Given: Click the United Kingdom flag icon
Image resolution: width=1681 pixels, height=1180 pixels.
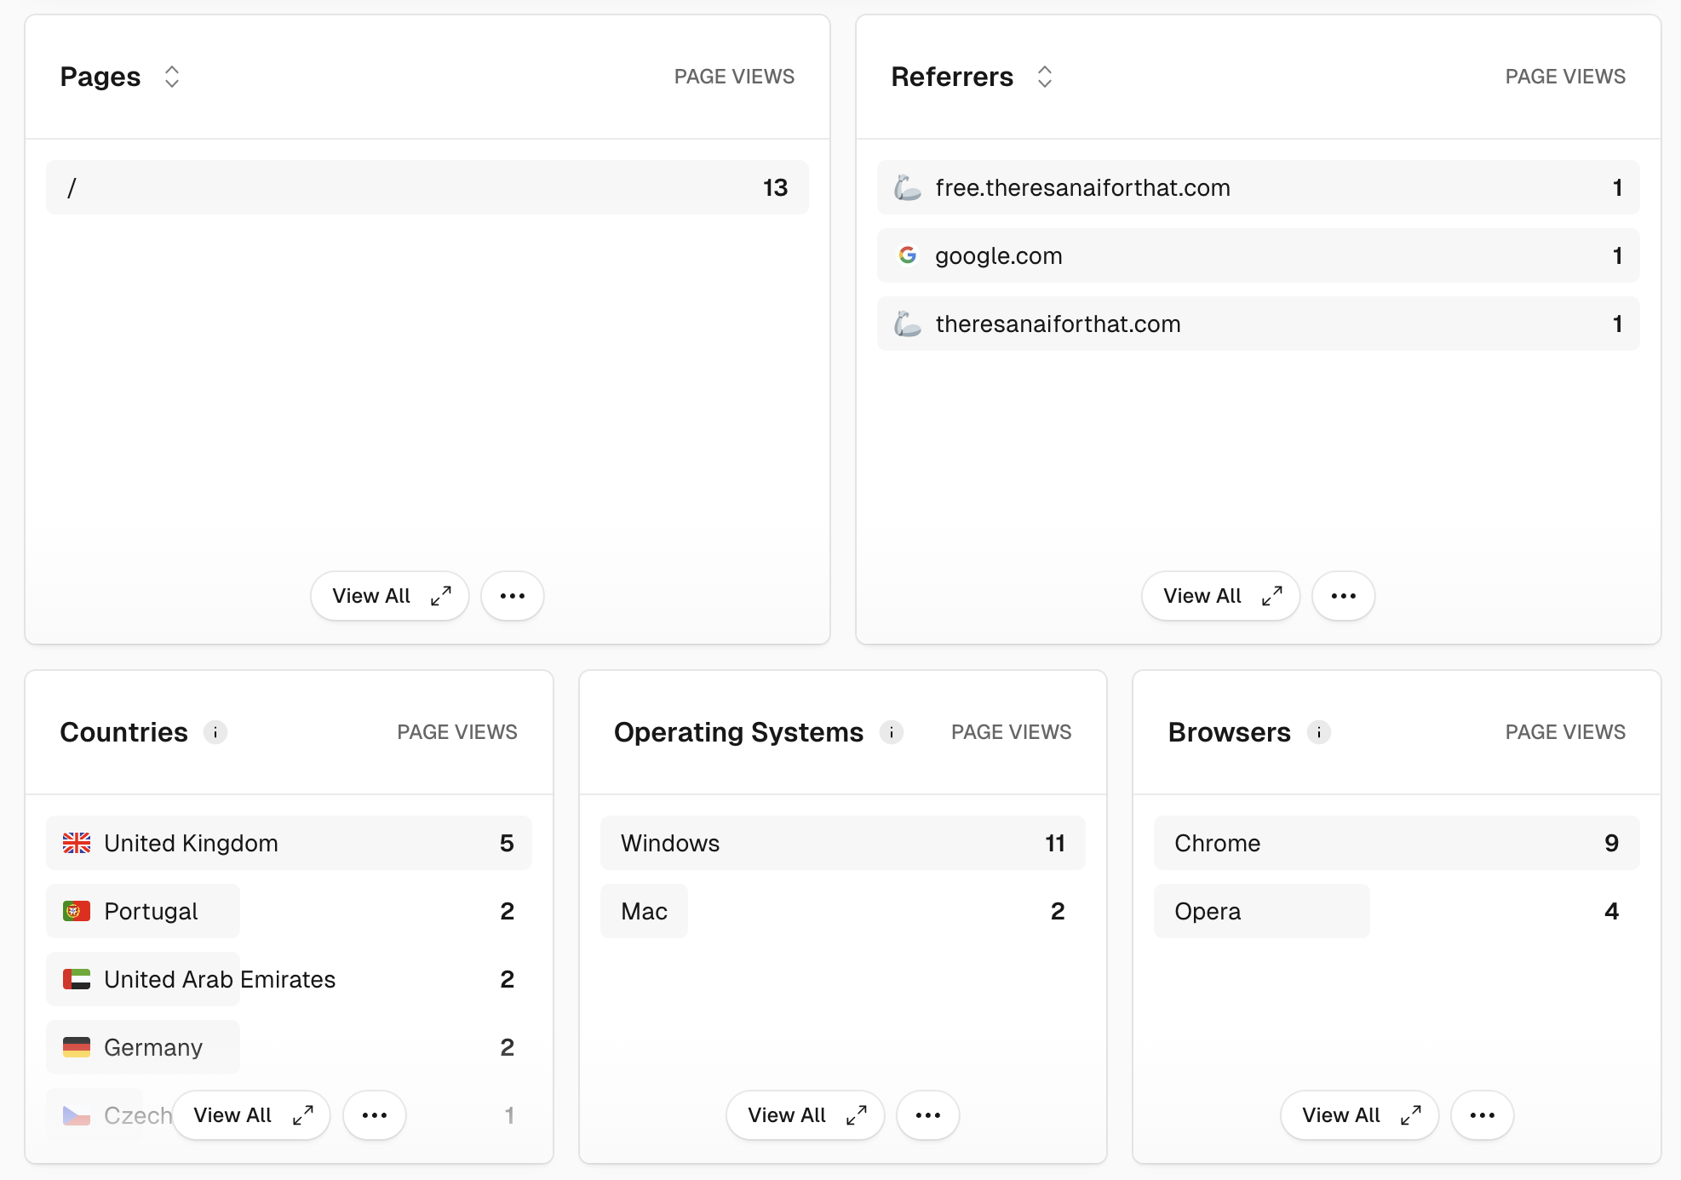Looking at the screenshot, I should point(77,843).
